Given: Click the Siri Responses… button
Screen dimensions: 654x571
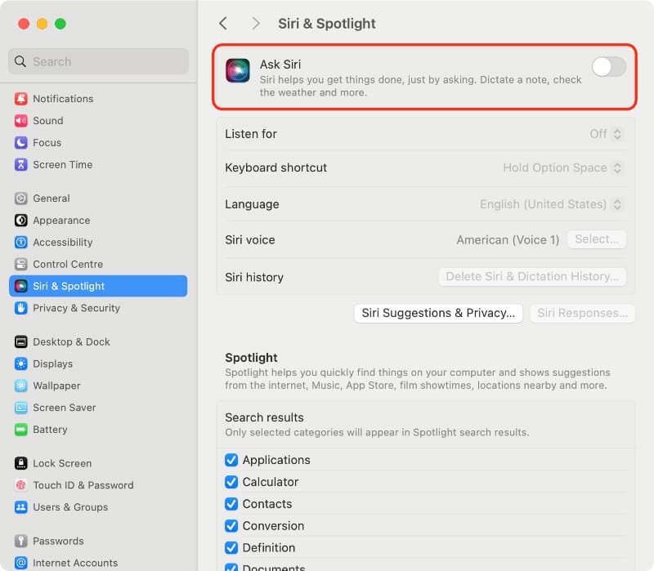Looking at the screenshot, I should (x=582, y=313).
